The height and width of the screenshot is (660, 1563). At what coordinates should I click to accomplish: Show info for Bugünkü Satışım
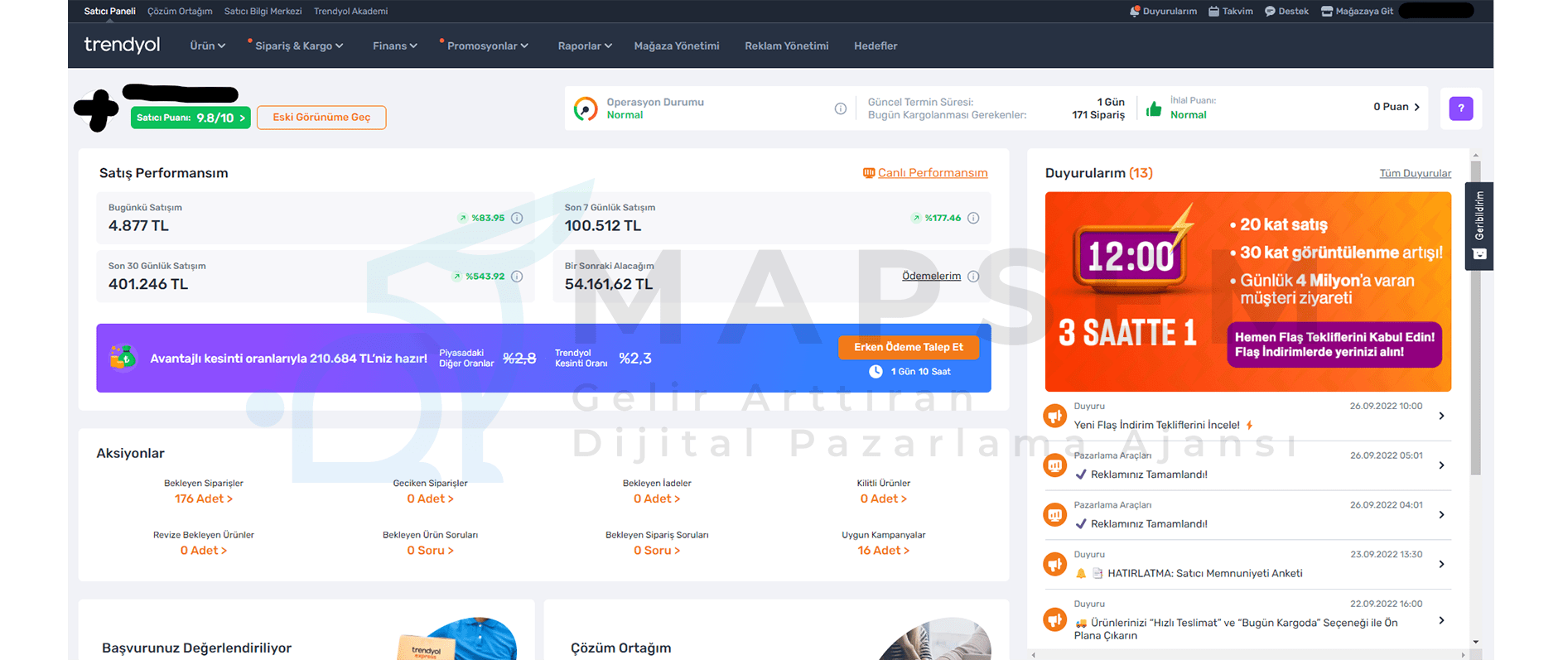[517, 218]
